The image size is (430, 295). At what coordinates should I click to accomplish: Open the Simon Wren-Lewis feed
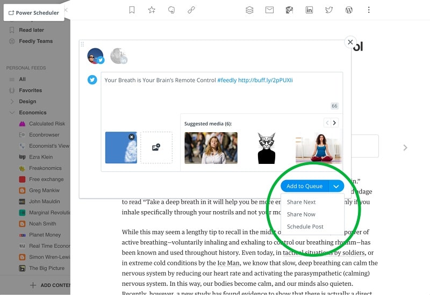(49, 257)
